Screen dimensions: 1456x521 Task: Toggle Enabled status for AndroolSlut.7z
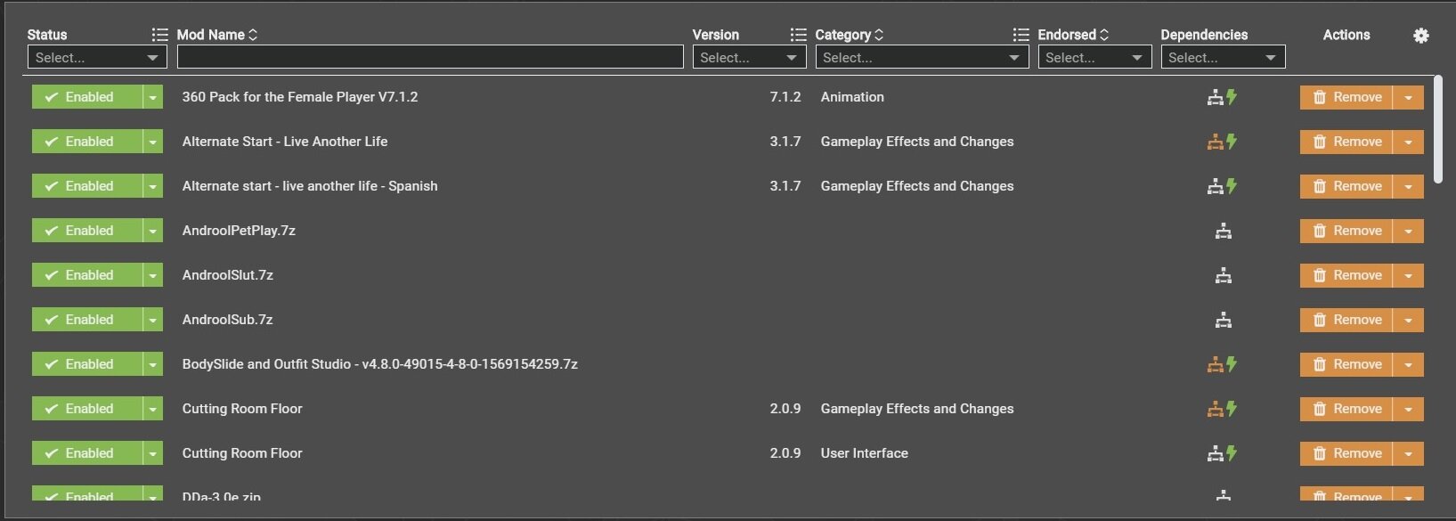(x=87, y=275)
